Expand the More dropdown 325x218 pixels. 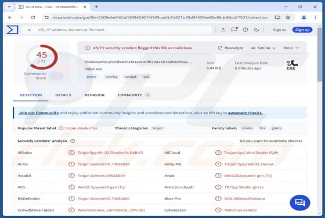tap(291, 48)
